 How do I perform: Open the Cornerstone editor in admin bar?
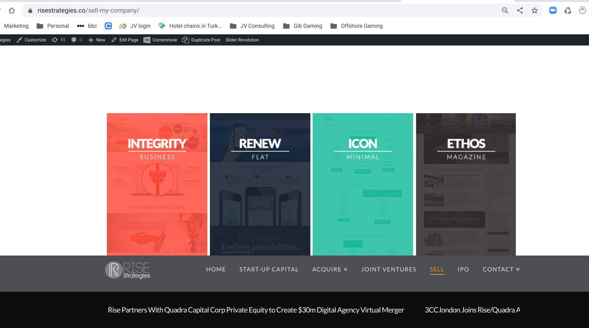(x=160, y=40)
